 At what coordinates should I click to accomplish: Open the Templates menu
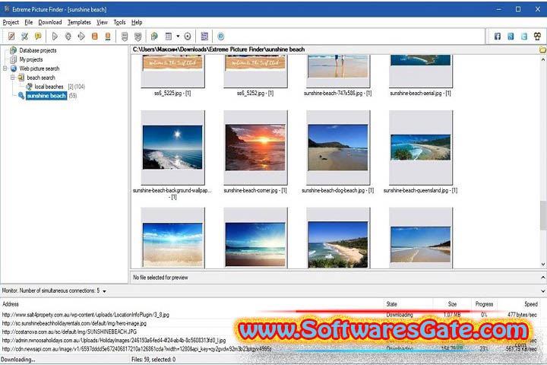point(79,22)
